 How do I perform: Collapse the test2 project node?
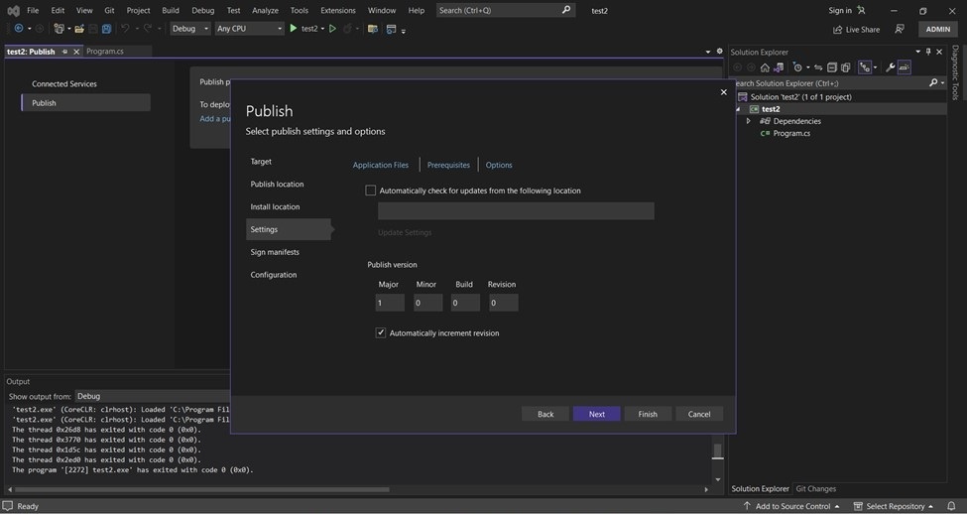click(738, 109)
